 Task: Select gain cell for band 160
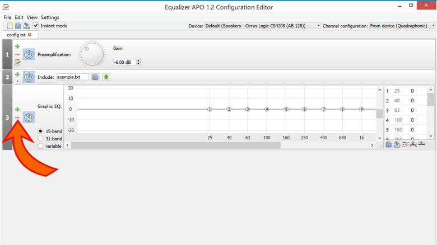point(418,130)
